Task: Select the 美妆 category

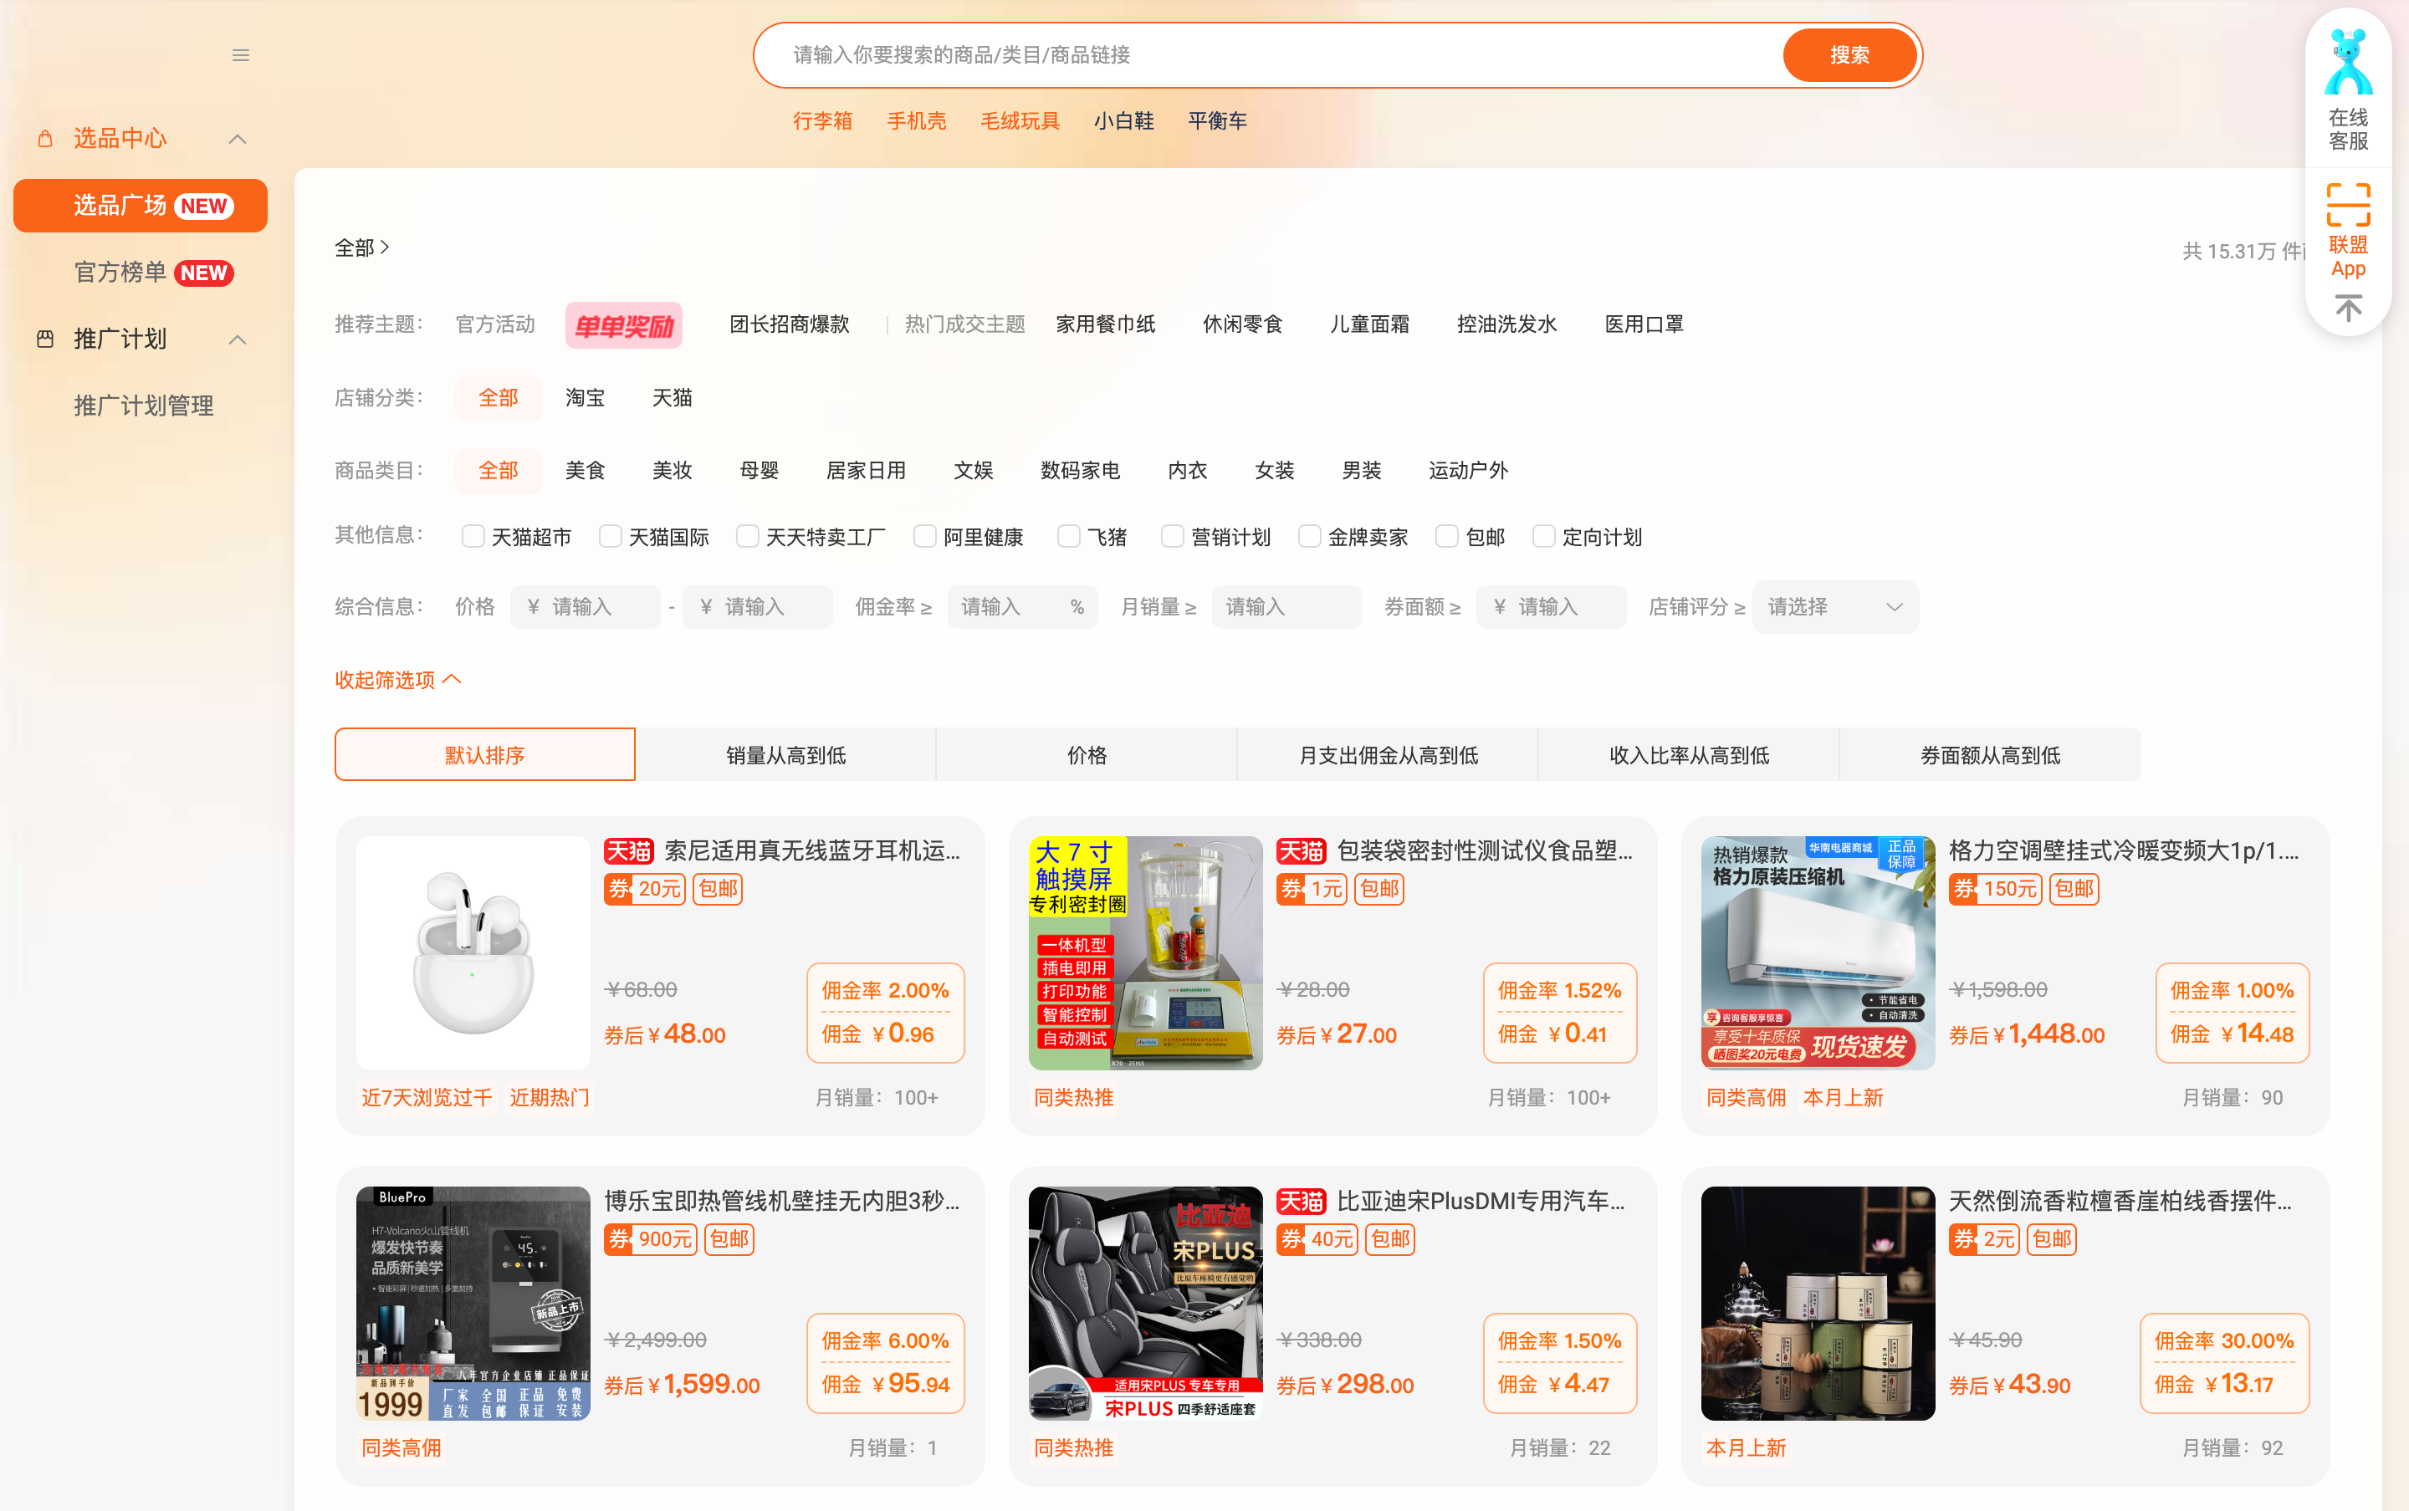Action: click(x=672, y=471)
